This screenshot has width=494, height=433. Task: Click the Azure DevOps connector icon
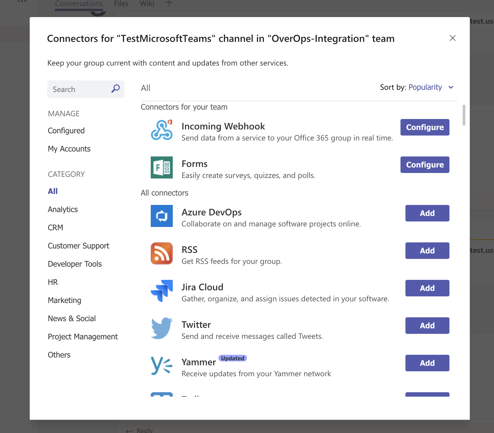pos(162,216)
